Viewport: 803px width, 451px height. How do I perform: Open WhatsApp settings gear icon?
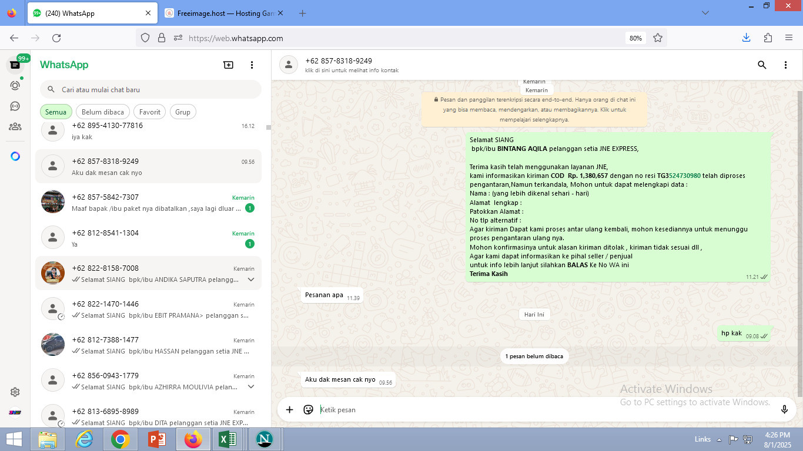click(15, 392)
